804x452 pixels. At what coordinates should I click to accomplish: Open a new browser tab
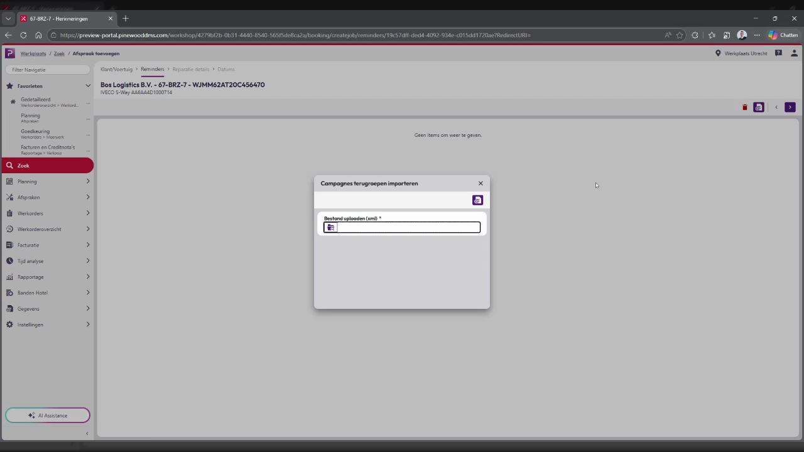[x=126, y=18]
